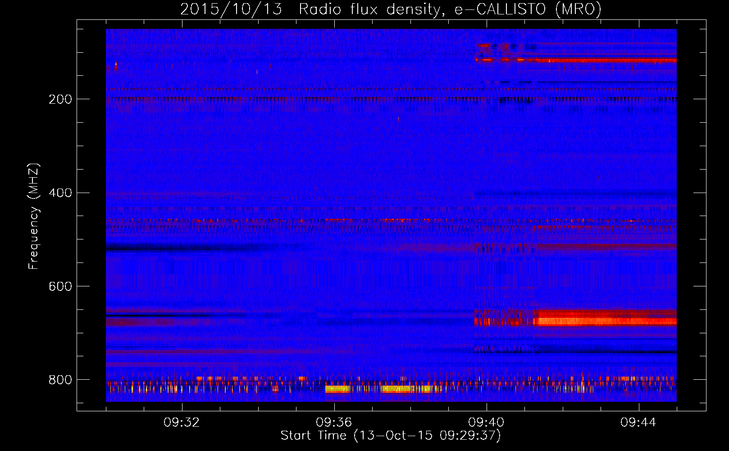Click the plot title '2015/10/13 Radio flux density, e-CALLISTO (MRO)'
The height and width of the screenshot is (451, 729).
(x=391, y=9)
